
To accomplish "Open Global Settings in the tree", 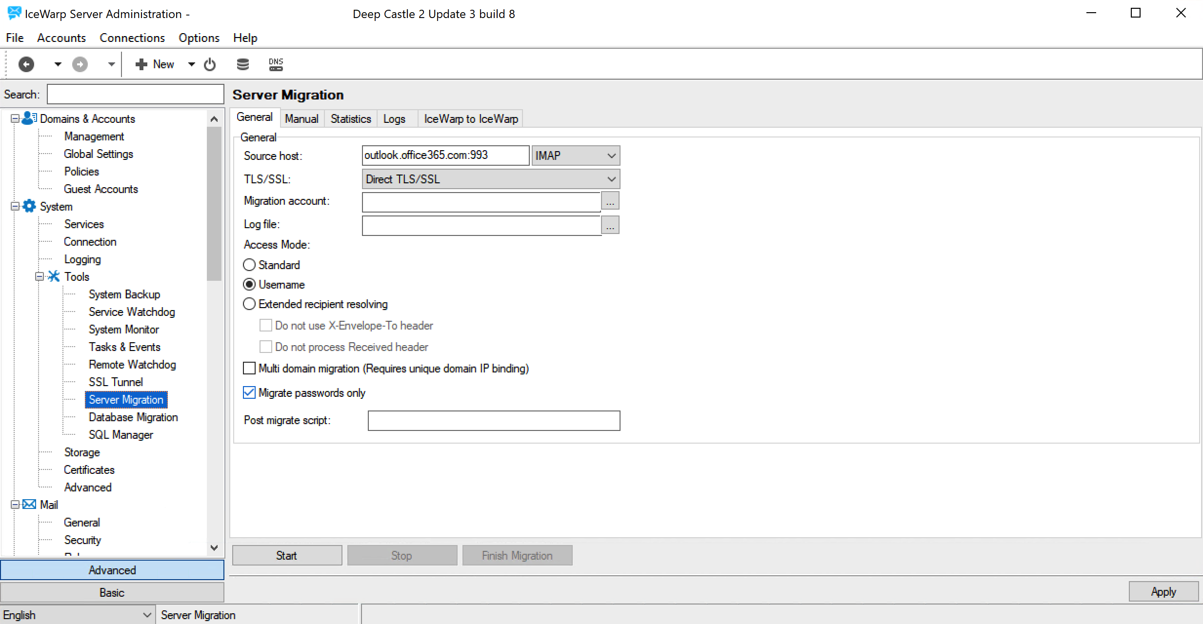I will point(99,154).
